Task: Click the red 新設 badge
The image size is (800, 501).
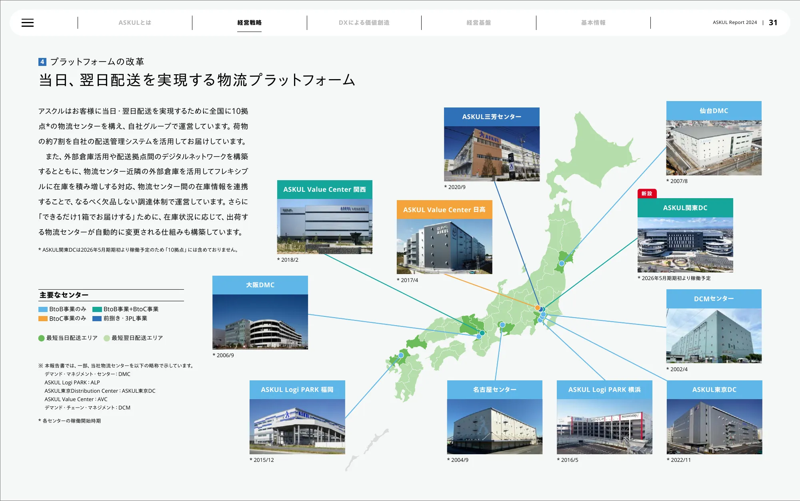Action: (647, 193)
